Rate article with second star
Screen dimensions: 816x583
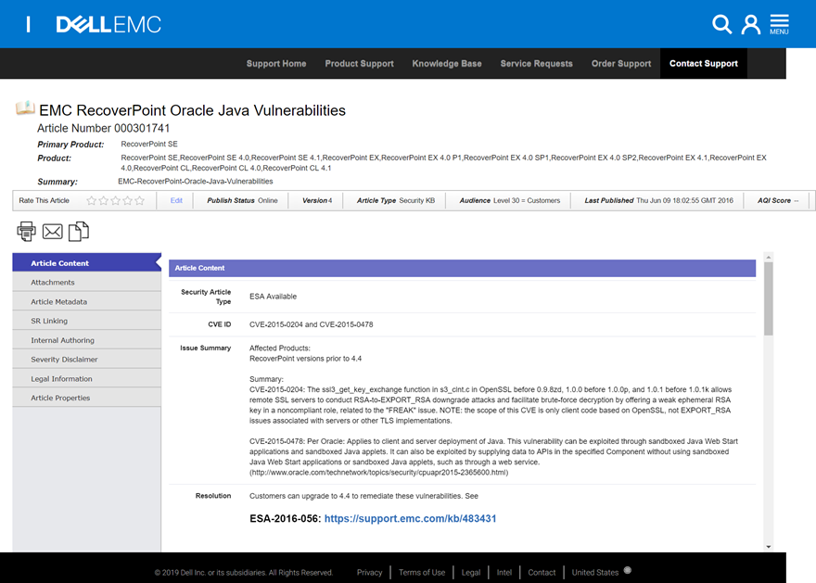click(103, 201)
